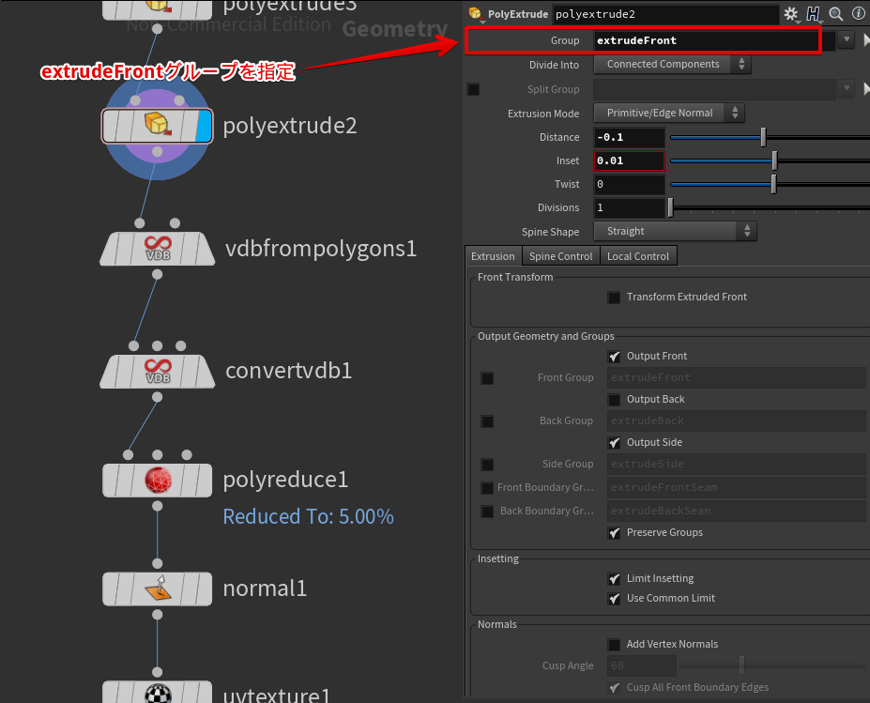Image resolution: width=870 pixels, height=703 pixels.
Task: Click the Twist value field
Action: click(x=629, y=184)
